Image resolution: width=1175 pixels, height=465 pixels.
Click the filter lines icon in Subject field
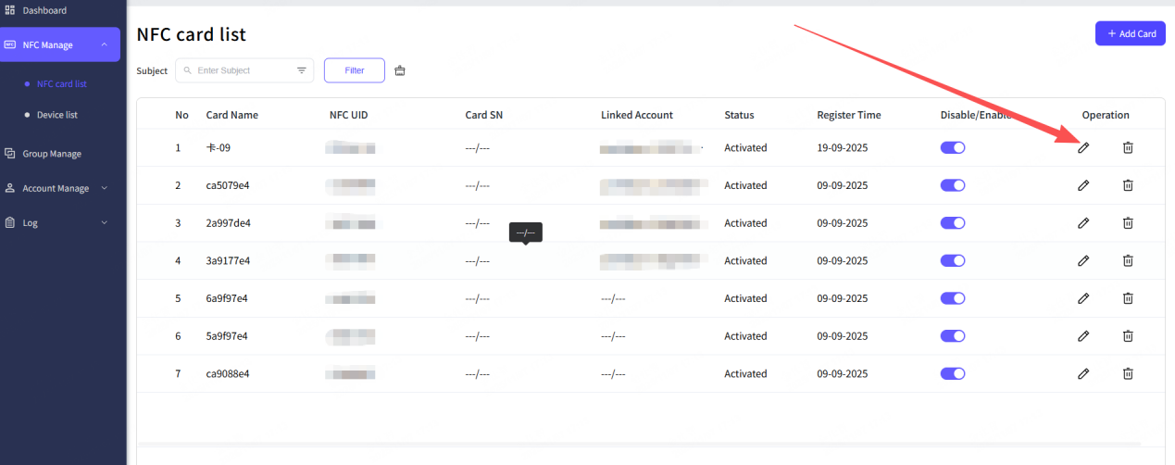(x=302, y=70)
